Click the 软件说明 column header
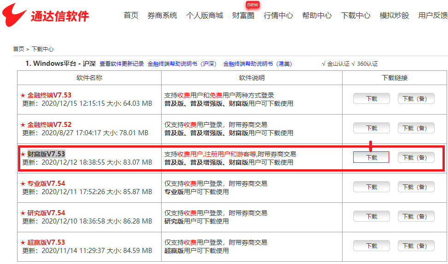Screen dimensions: 448x264 point(252,78)
